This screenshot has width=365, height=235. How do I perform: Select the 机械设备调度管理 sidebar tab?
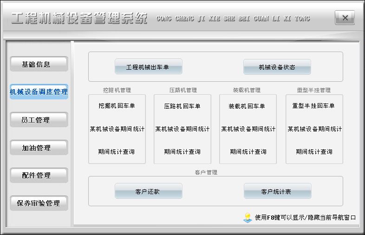pos(39,92)
